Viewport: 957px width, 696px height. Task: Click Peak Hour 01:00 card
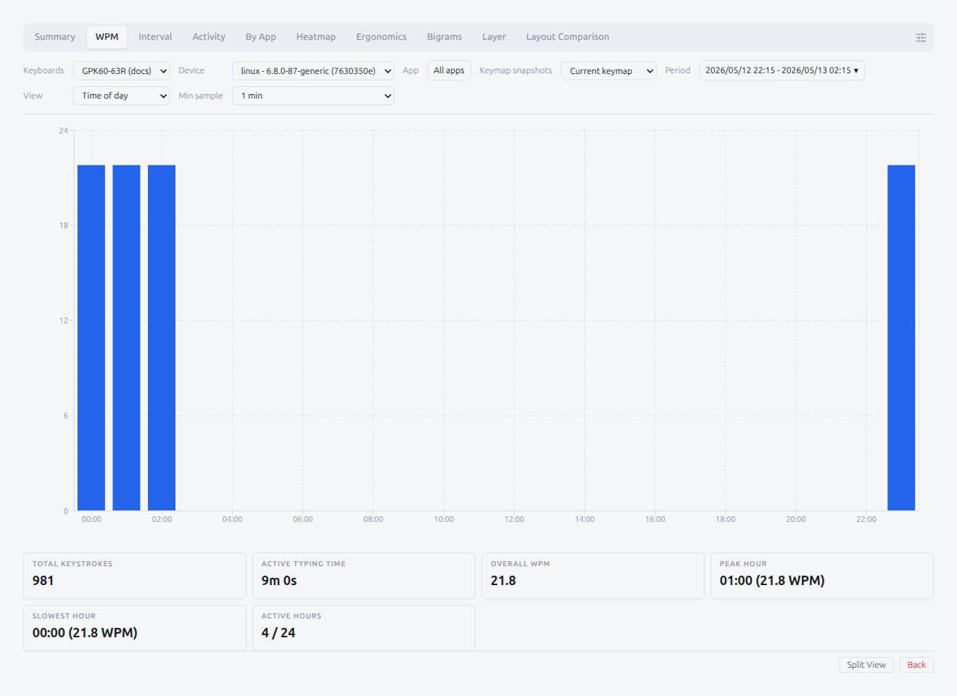(822, 576)
